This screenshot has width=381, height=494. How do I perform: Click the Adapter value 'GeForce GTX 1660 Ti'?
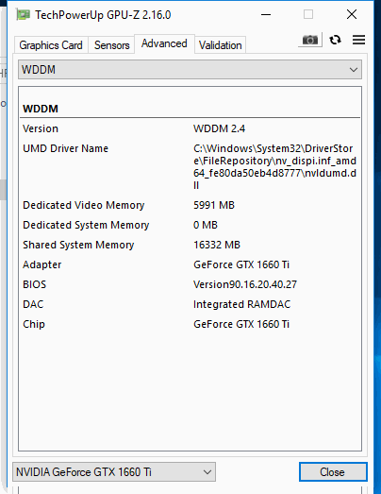(x=241, y=264)
